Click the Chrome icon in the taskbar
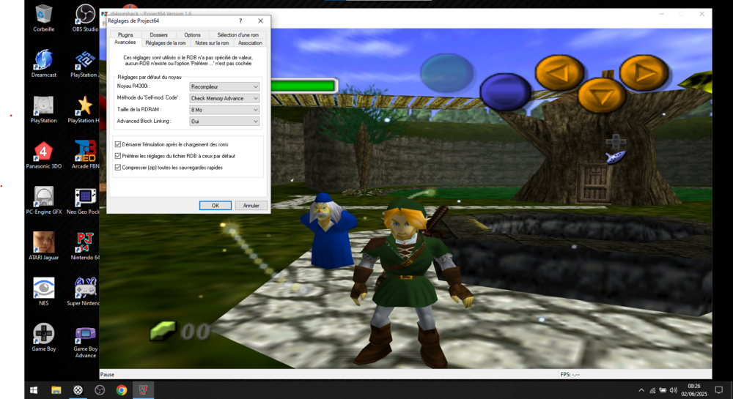 point(122,390)
